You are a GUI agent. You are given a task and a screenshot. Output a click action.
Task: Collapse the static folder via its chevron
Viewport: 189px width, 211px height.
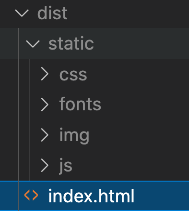coord(33,44)
